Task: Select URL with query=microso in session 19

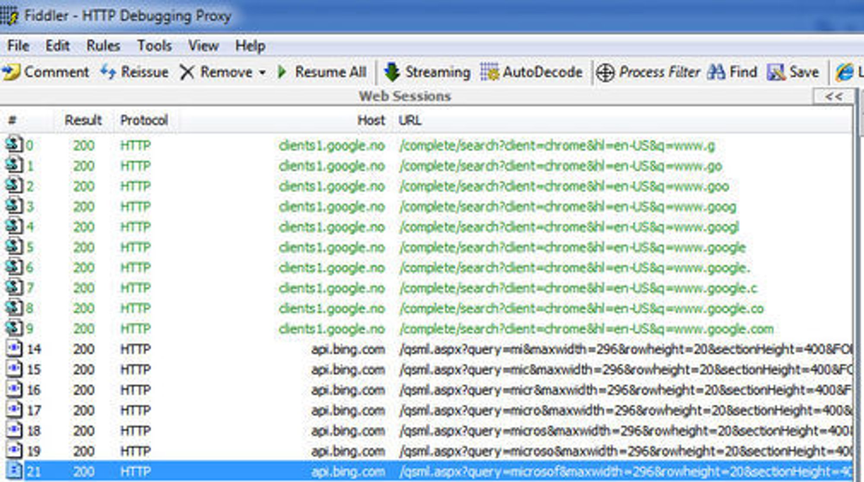Action: 625,451
